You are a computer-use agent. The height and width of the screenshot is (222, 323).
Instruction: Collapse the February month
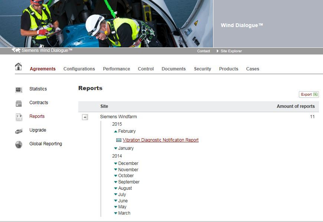click(115, 131)
